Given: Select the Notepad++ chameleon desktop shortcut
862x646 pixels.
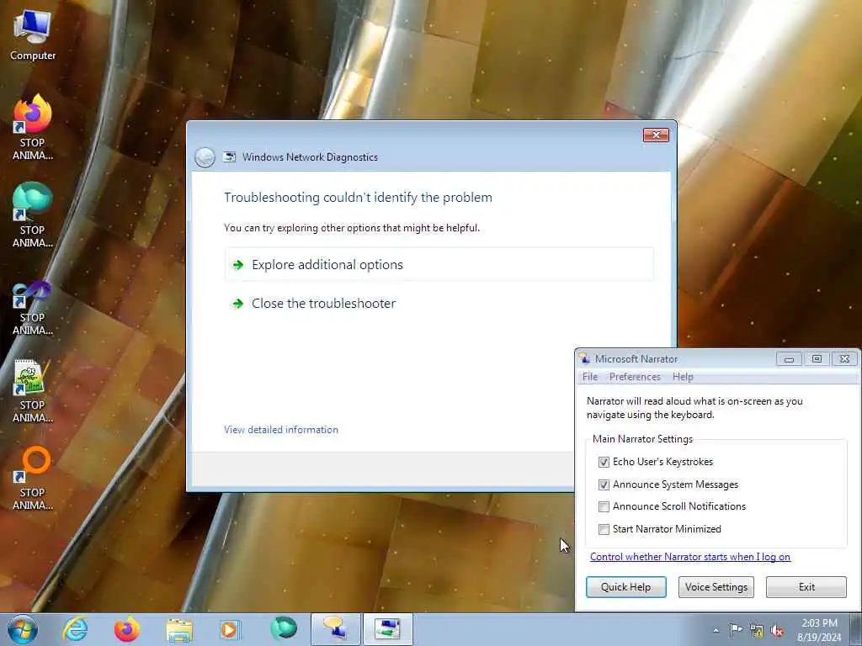Looking at the screenshot, I should tap(33, 390).
